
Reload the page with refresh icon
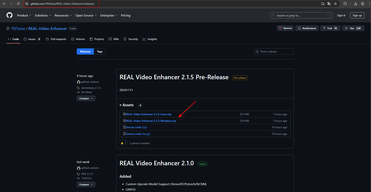tap(18, 4)
